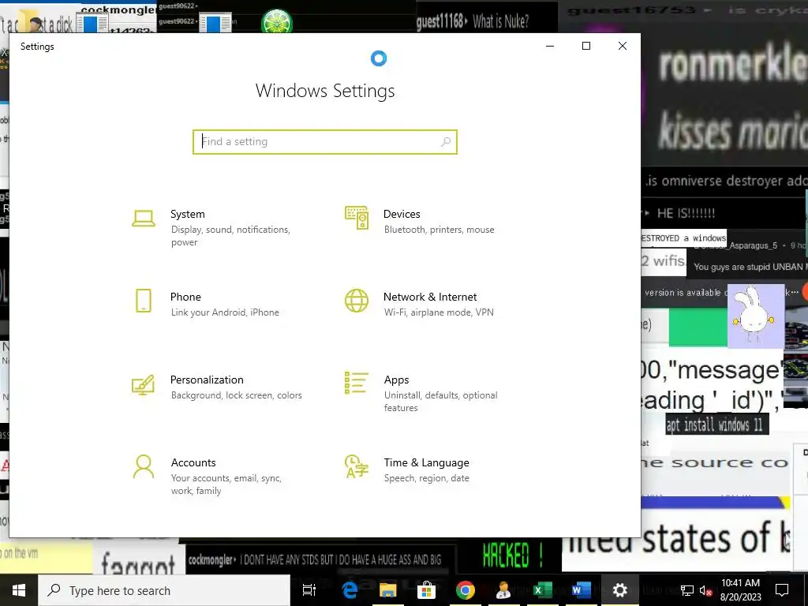Focus the Find a setting search box
The width and height of the screenshot is (808, 606).
(x=325, y=142)
